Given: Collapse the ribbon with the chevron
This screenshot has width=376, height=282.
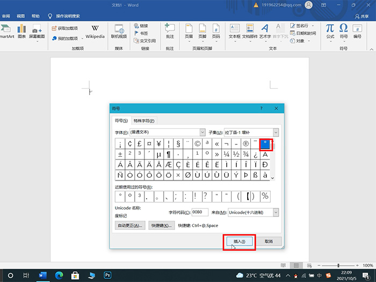Looking at the screenshot, I should (x=372, y=49).
